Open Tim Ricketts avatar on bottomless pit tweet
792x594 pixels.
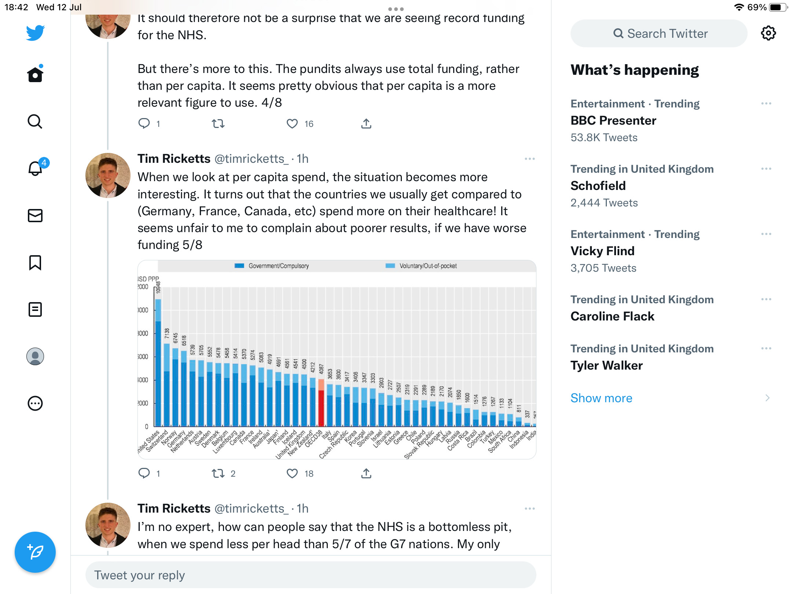pos(108,525)
